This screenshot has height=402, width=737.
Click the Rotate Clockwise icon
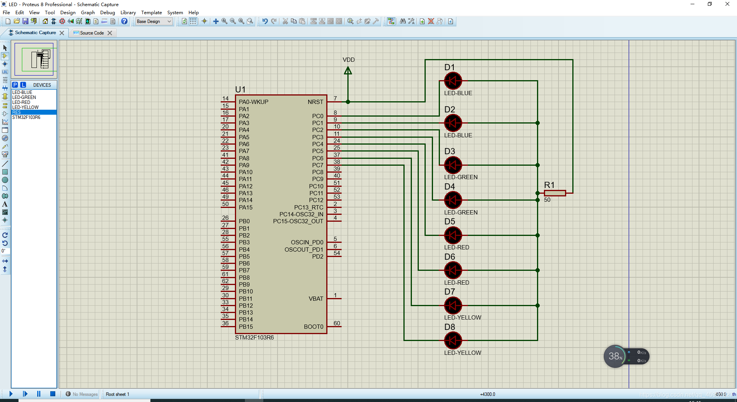click(5, 235)
